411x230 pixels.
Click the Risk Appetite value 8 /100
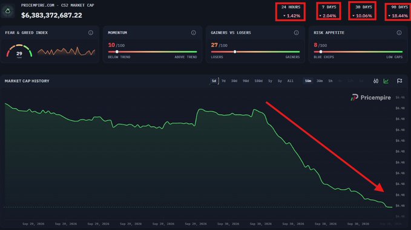coord(320,45)
